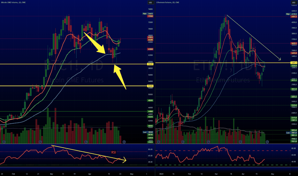298x176 pixels.
Task: Select the red 3455.0 price label
Action: [294, 53]
